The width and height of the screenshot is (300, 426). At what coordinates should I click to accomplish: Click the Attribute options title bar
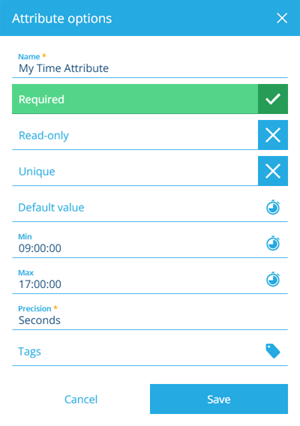[150, 18]
